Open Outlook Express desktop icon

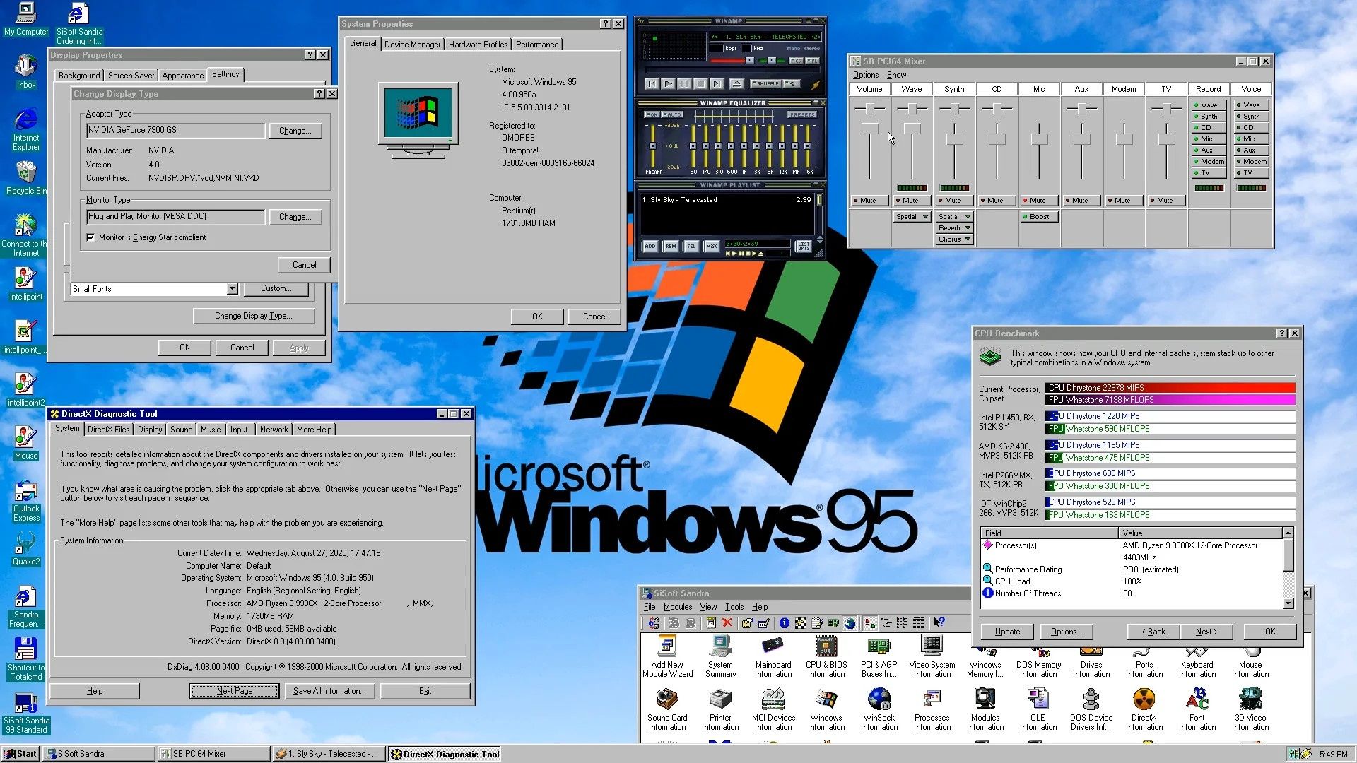[26, 501]
